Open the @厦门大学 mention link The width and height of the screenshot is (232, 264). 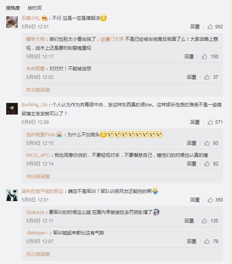[112, 39]
